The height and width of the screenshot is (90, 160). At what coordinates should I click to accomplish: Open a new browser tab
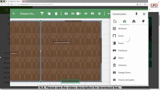pyautogui.click(x=23, y=1)
